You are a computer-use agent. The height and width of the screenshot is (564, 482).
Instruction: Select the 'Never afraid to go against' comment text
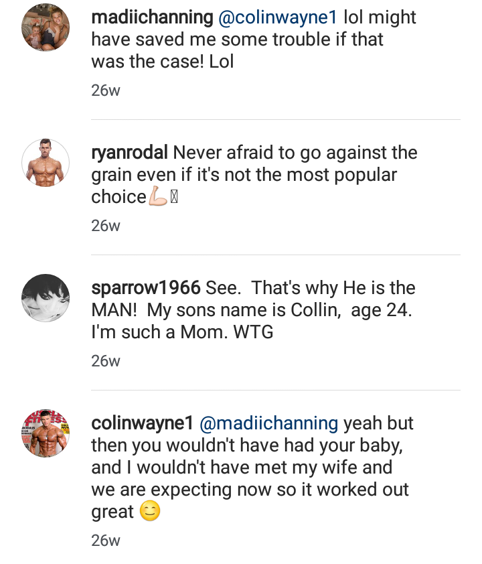click(254, 174)
